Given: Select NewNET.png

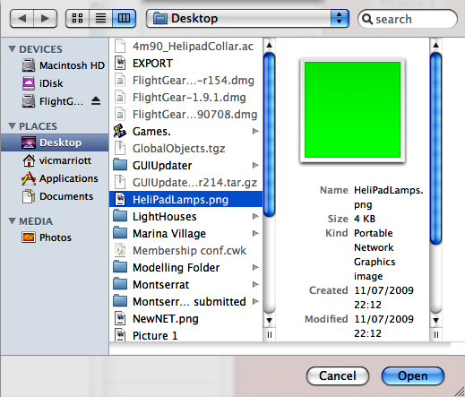Looking at the screenshot, I should tap(185, 318).
